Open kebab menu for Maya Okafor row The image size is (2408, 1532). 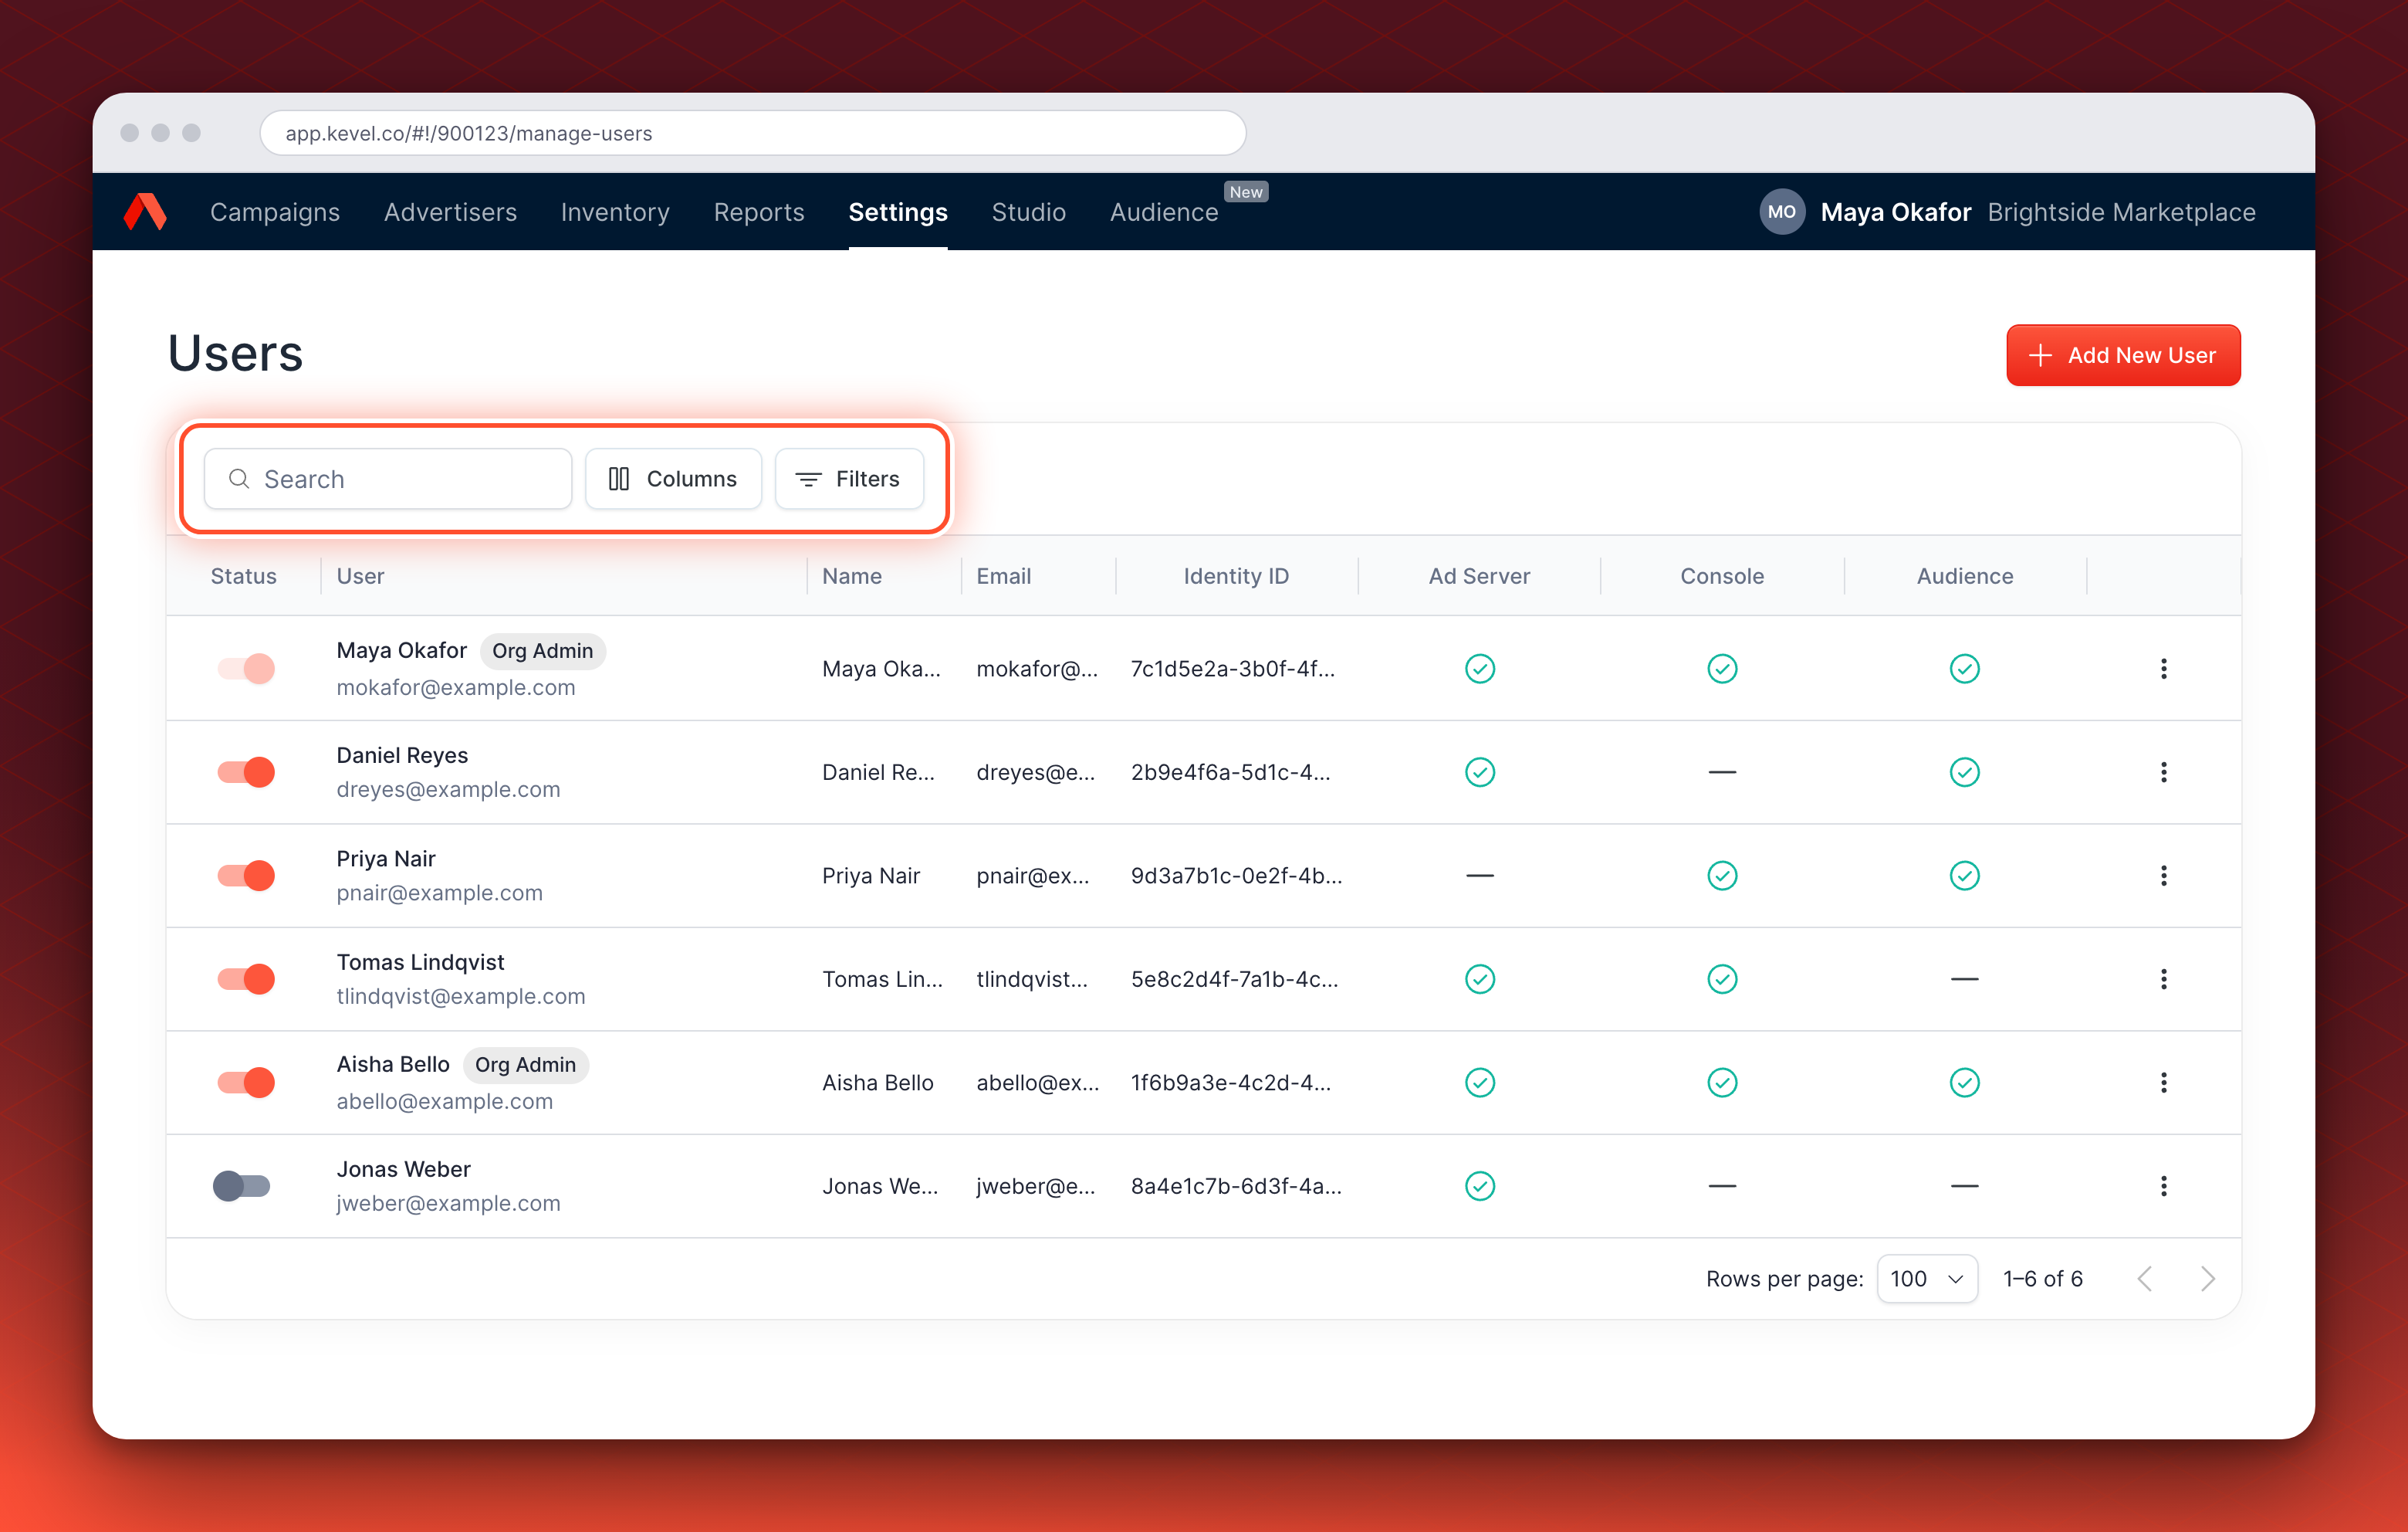2163,669
